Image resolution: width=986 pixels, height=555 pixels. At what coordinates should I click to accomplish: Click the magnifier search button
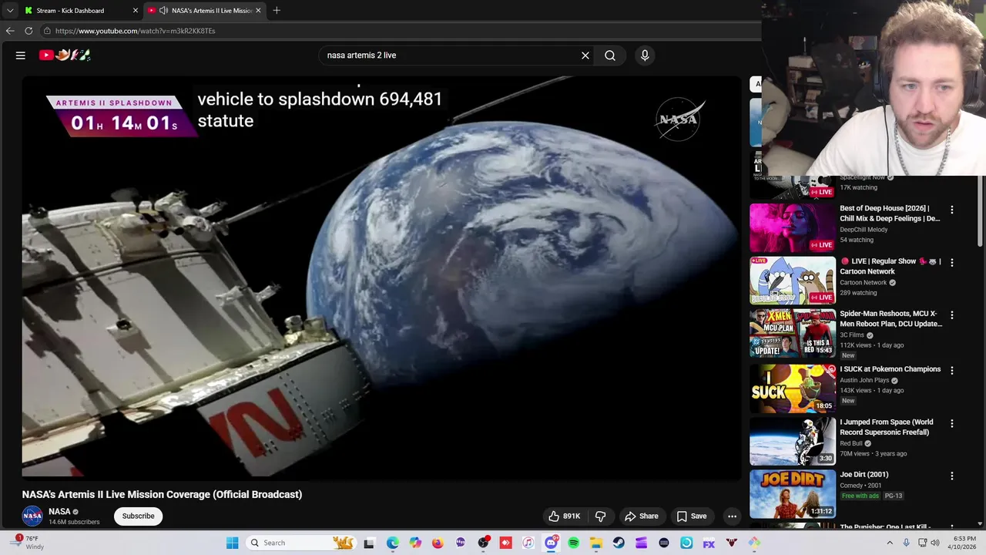point(610,55)
